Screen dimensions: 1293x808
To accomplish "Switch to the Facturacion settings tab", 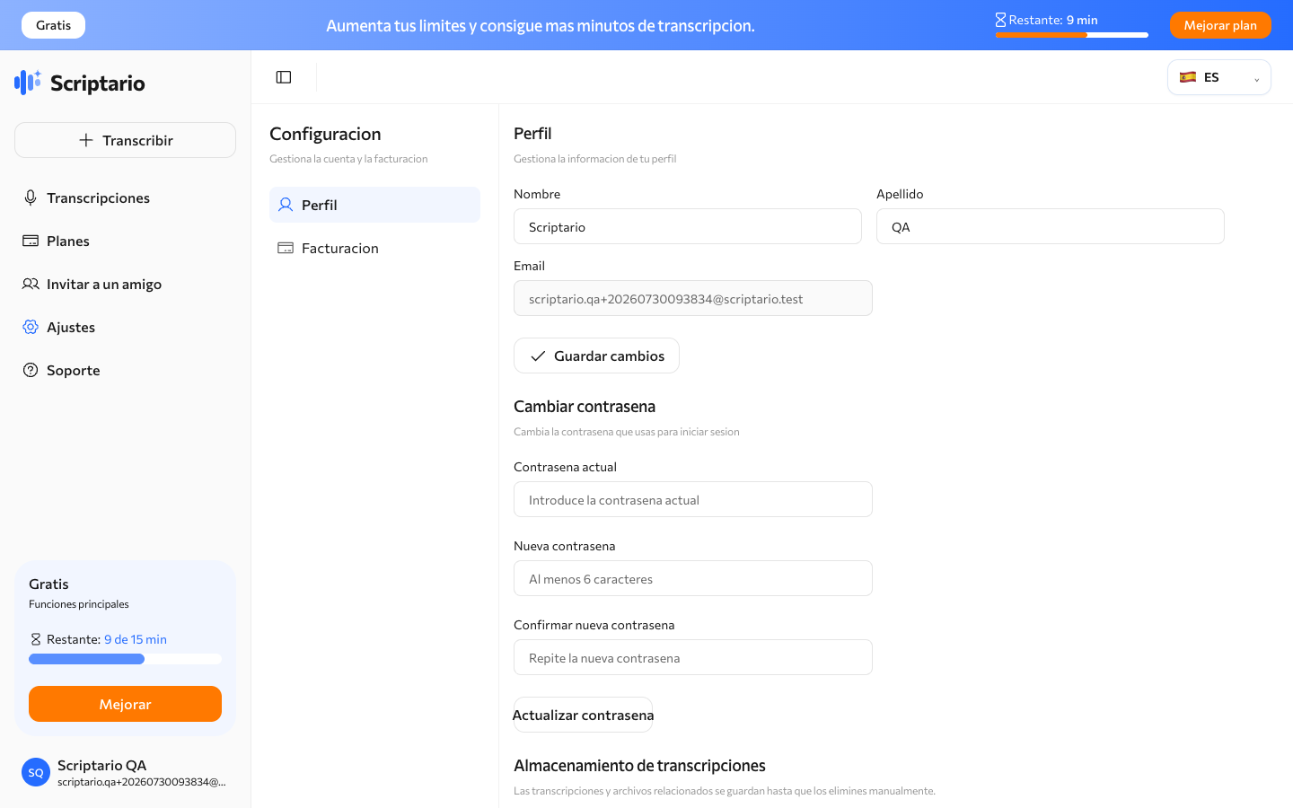I will (374, 248).
